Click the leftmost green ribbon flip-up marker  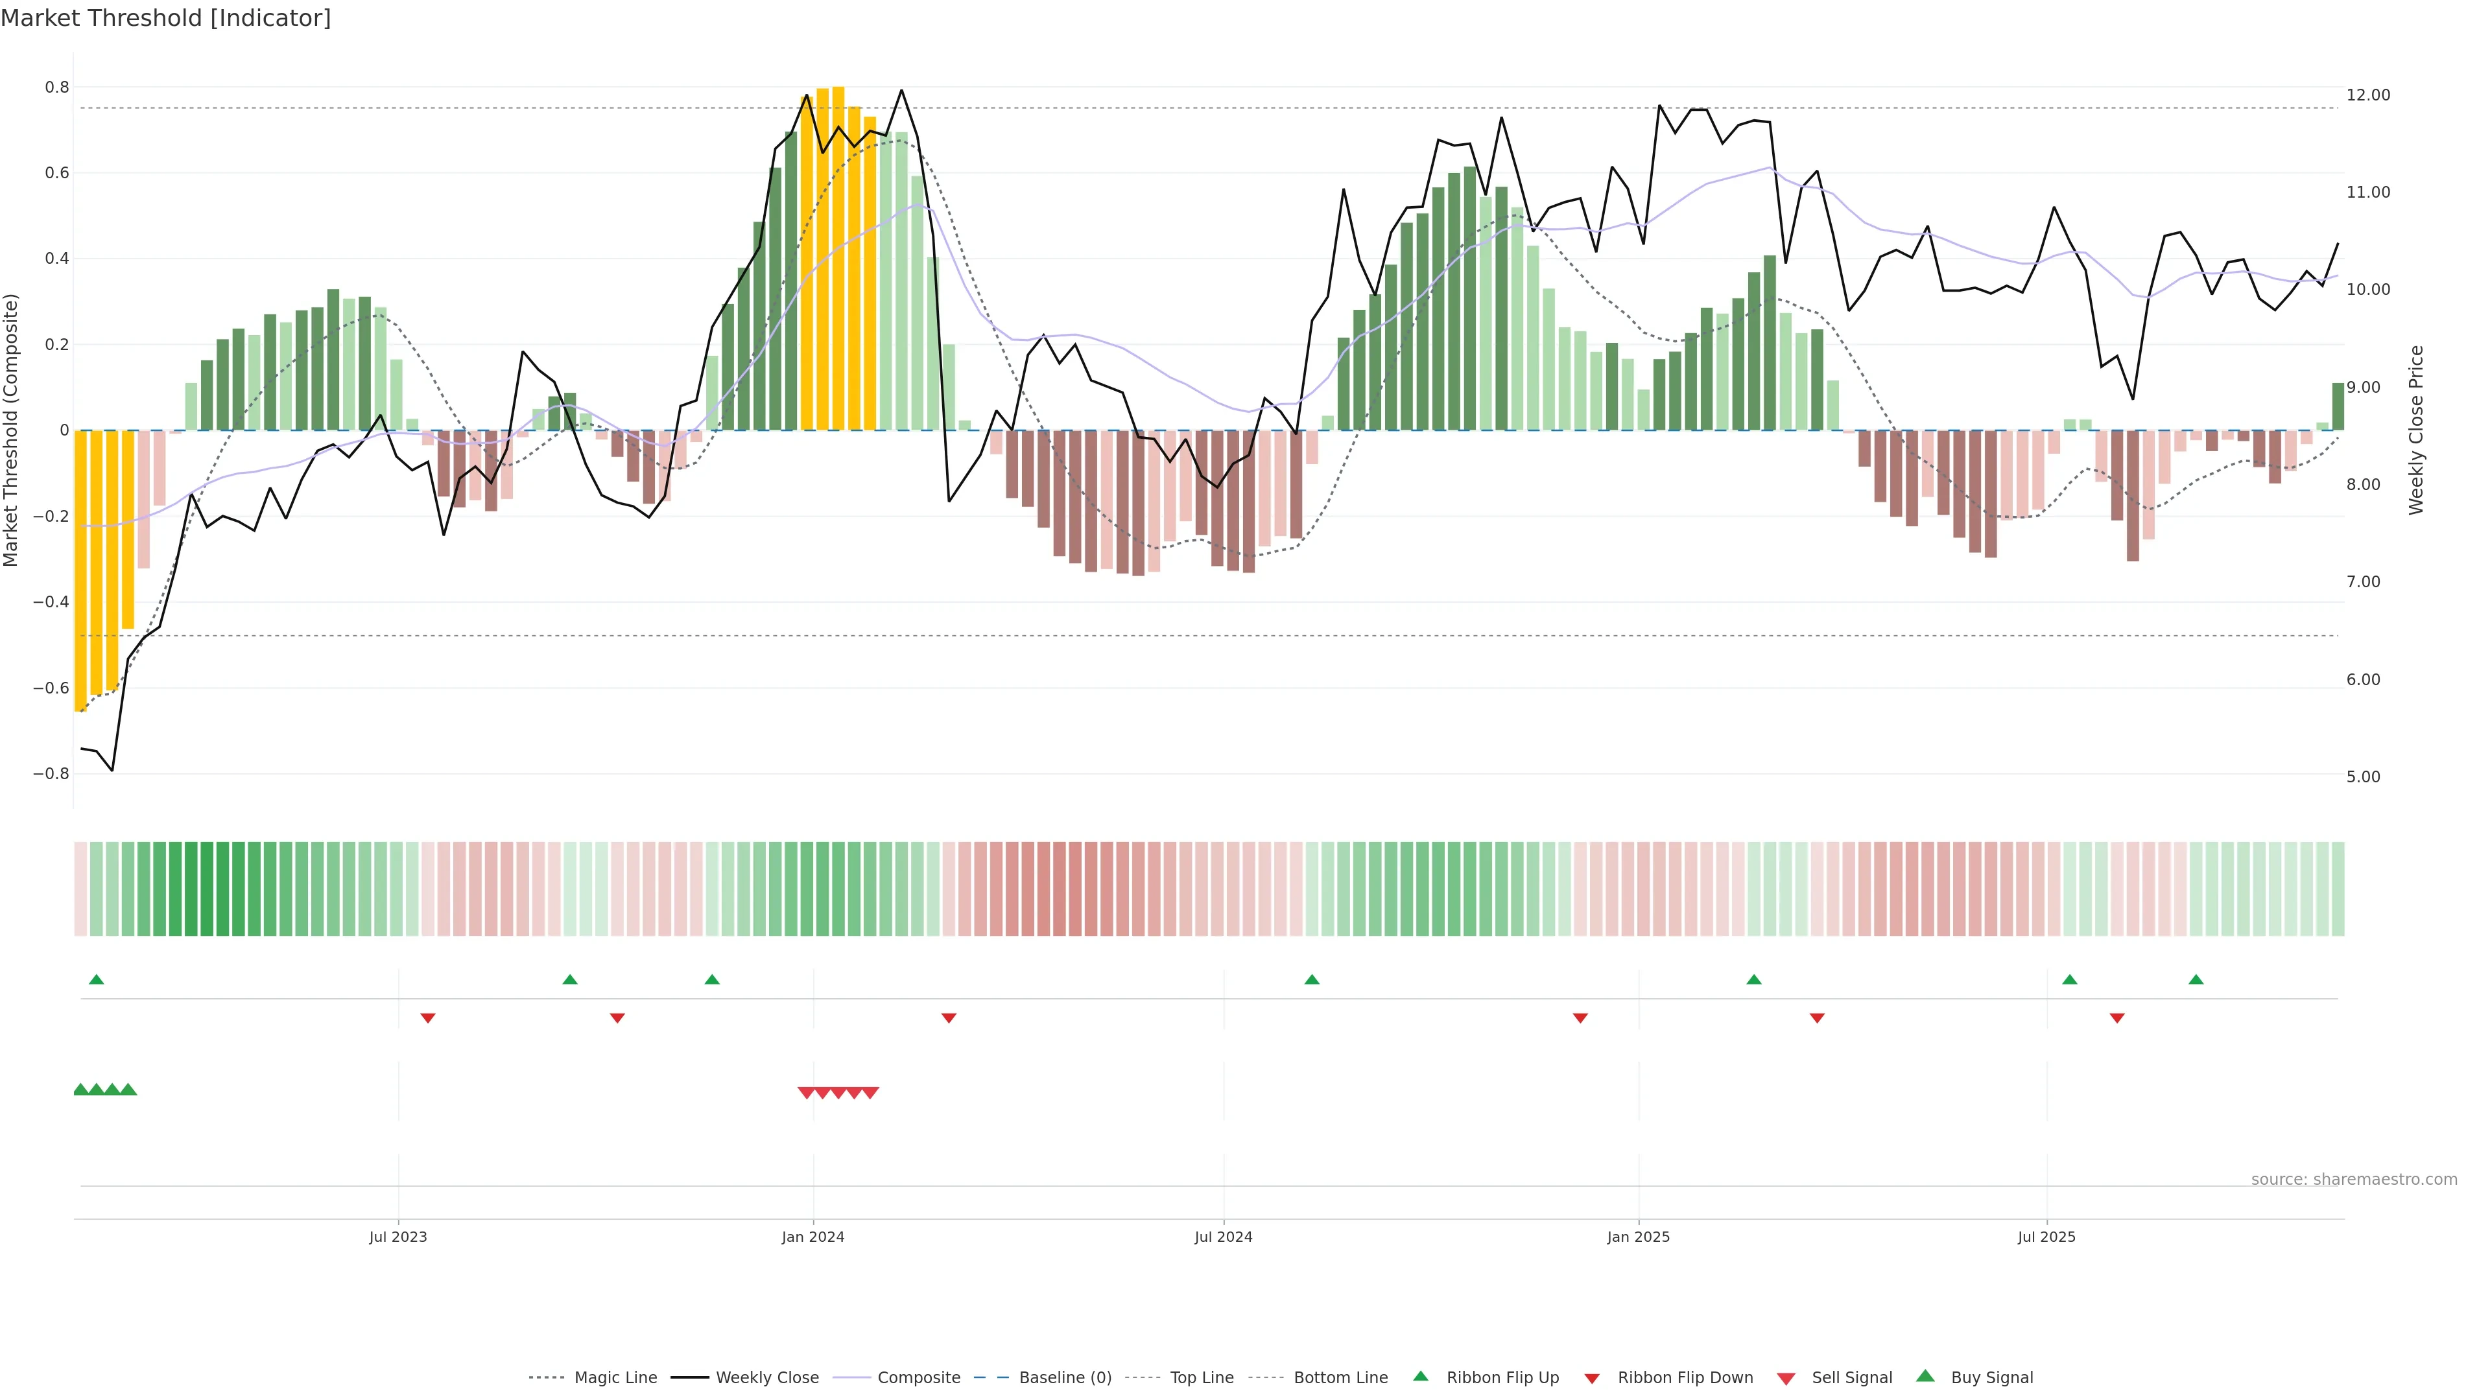click(x=96, y=980)
